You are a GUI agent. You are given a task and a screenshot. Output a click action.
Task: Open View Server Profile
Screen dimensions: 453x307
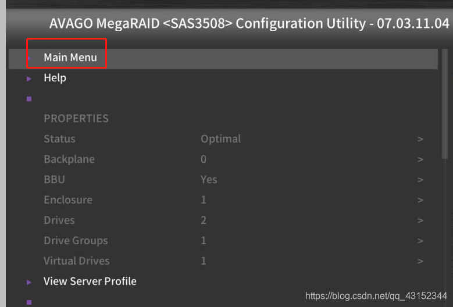click(x=90, y=281)
